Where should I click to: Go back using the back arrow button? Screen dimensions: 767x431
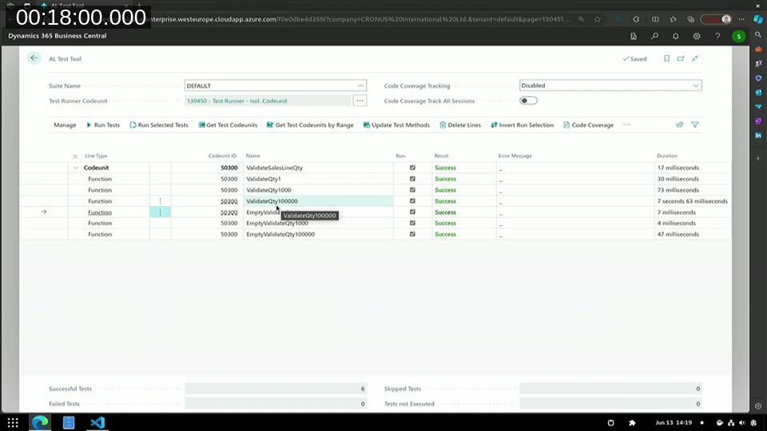point(34,58)
